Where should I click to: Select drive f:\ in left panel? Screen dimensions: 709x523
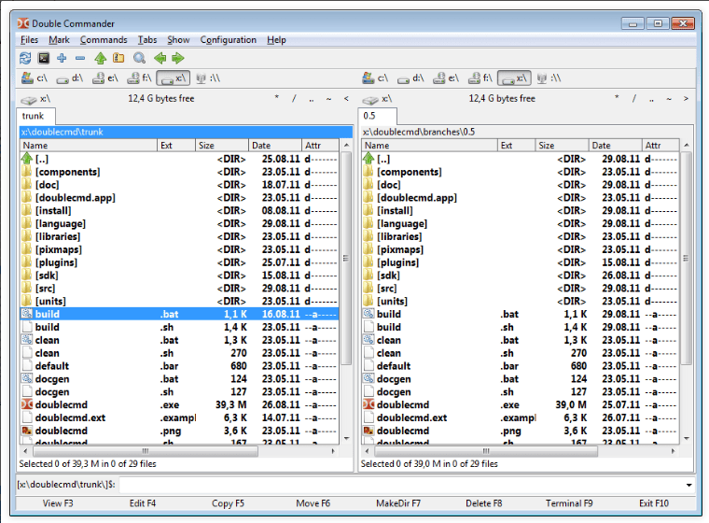(139, 78)
